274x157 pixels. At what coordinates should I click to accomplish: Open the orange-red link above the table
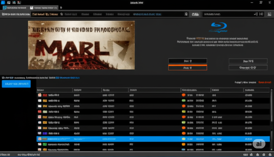click(265, 82)
